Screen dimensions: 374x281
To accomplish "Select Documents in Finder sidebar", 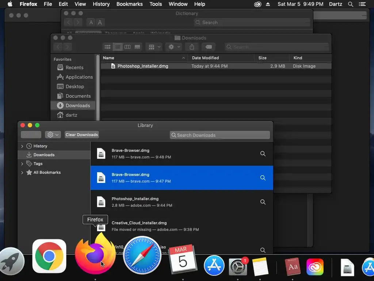I will pos(73,96).
